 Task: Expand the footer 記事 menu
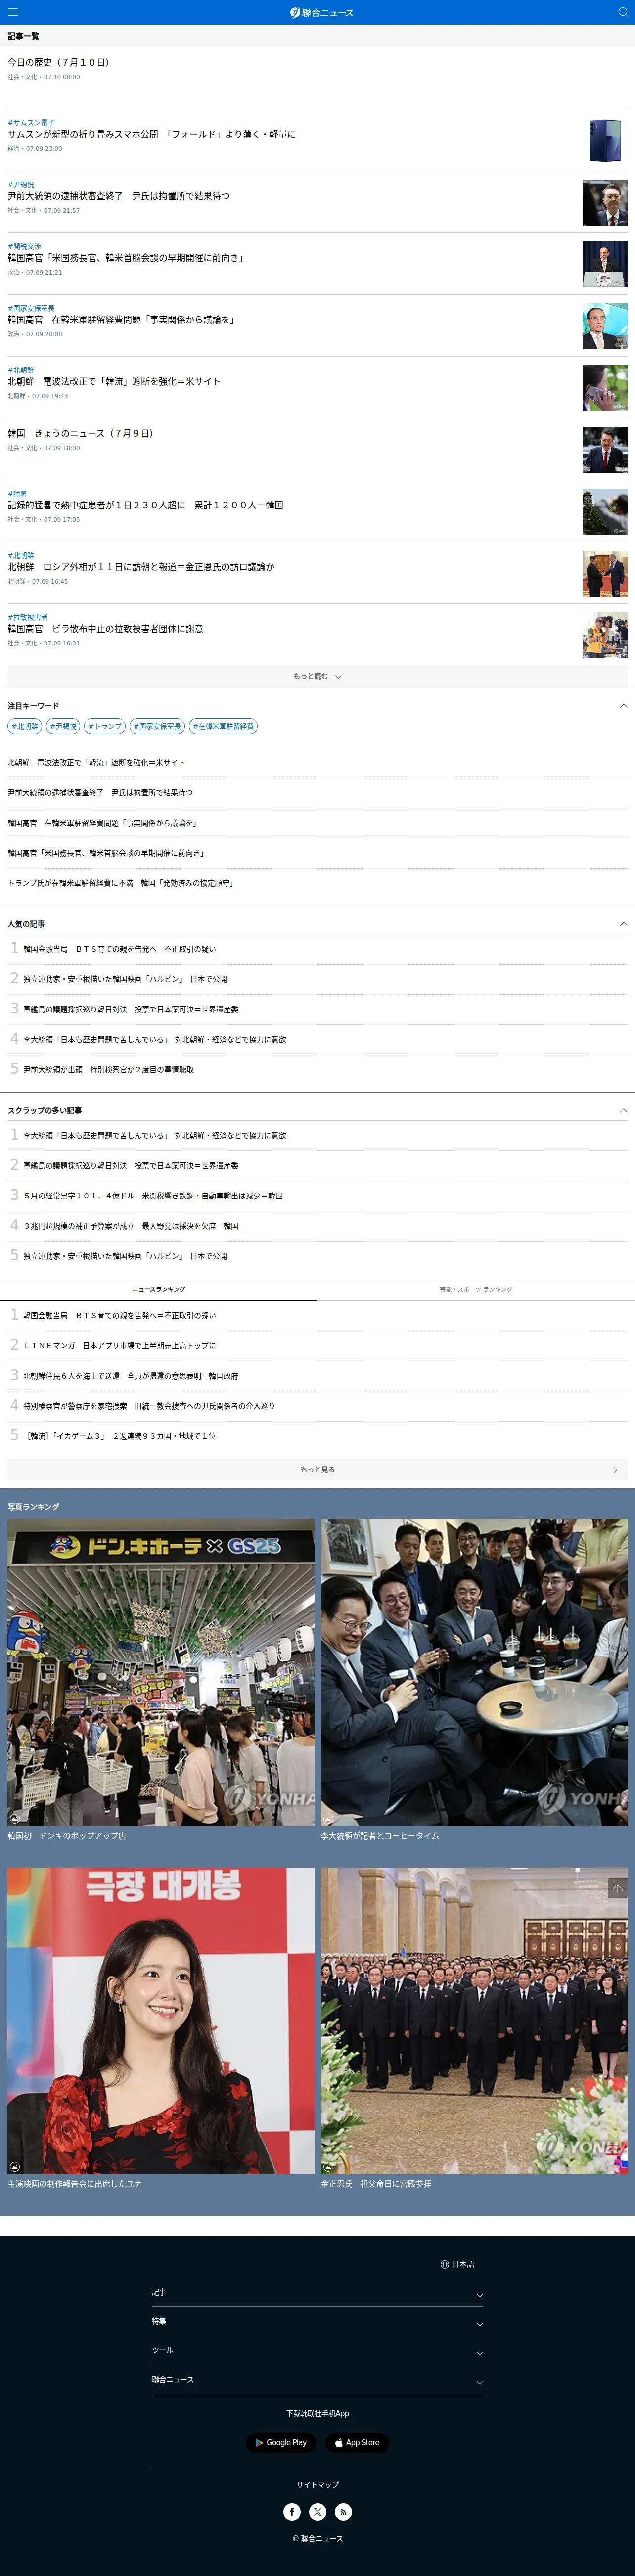(317, 2293)
